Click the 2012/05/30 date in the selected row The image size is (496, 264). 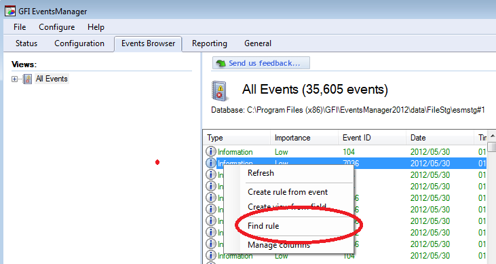[x=430, y=164]
